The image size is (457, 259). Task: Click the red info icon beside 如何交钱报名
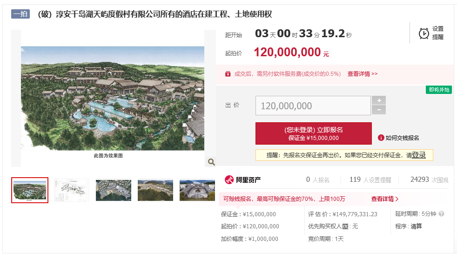[x=381, y=138]
